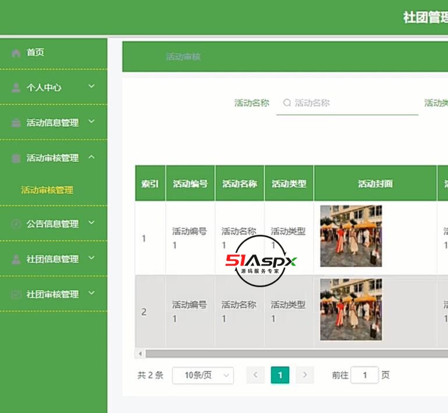Go to previous page arrow

pos(255,375)
